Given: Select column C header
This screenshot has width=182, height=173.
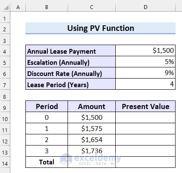Looking at the screenshot, I should coord(92,7).
